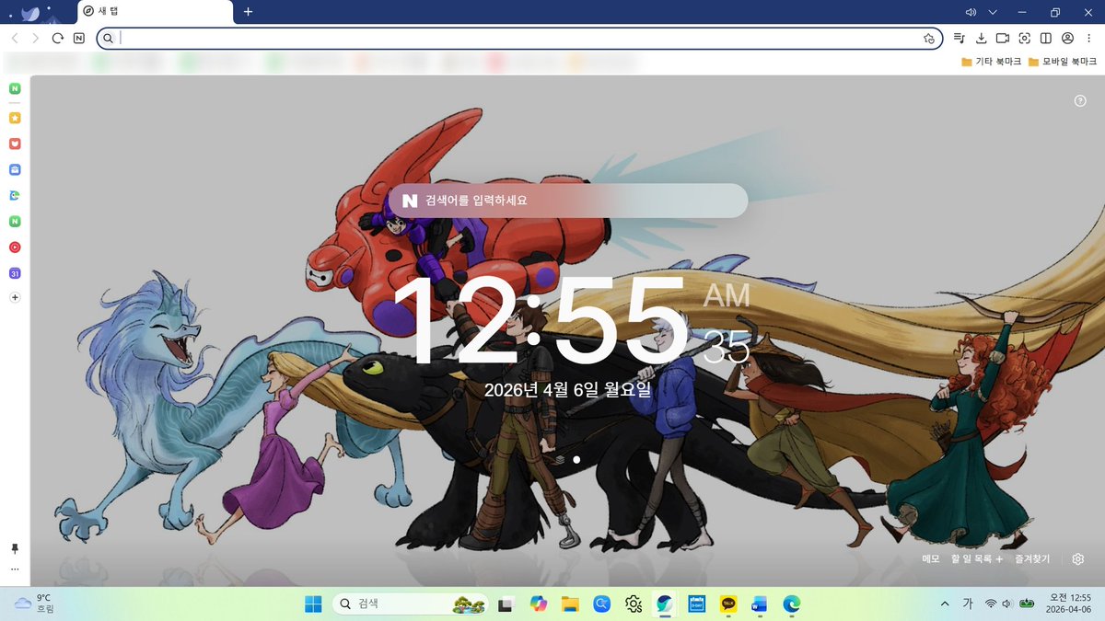Go forward with the browser forward arrow
Screen dimensions: 1105x621
point(36,38)
